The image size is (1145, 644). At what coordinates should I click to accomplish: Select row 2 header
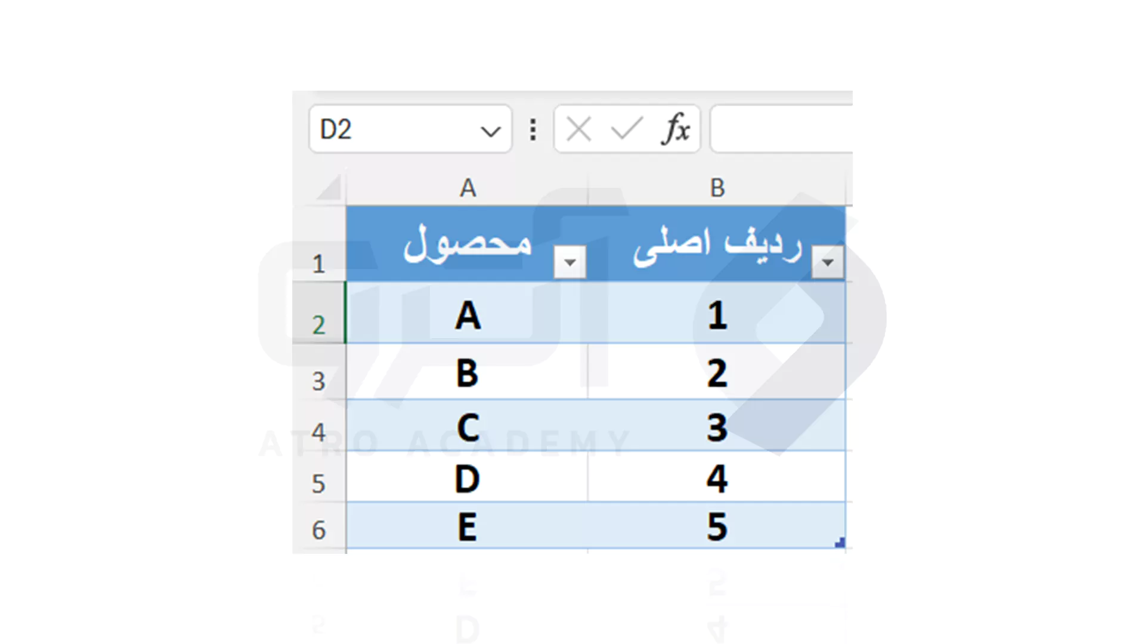pyautogui.click(x=319, y=313)
